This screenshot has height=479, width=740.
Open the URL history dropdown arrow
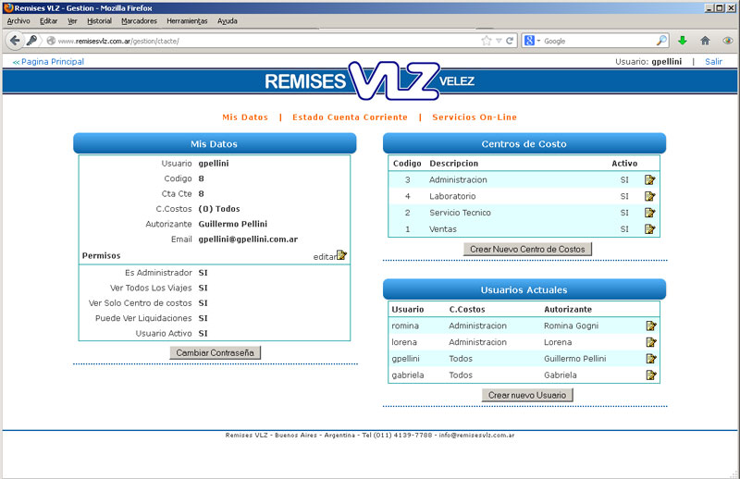[499, 41]
